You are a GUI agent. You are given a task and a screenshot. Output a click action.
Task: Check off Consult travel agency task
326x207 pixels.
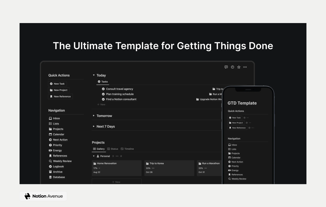[103, 89]
